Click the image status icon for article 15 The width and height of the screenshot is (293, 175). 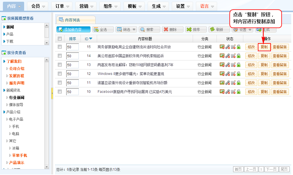[222, 47]
